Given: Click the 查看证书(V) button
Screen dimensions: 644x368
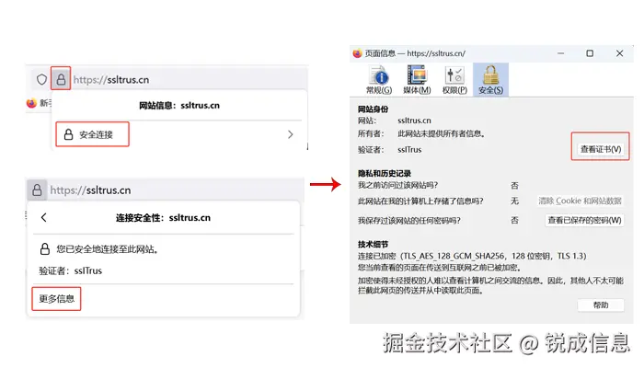Looking at the screenshot, I should [601, 149].
